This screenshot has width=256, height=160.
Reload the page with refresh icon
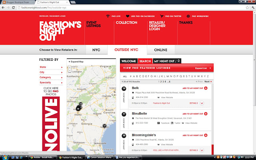coord(13,8)
